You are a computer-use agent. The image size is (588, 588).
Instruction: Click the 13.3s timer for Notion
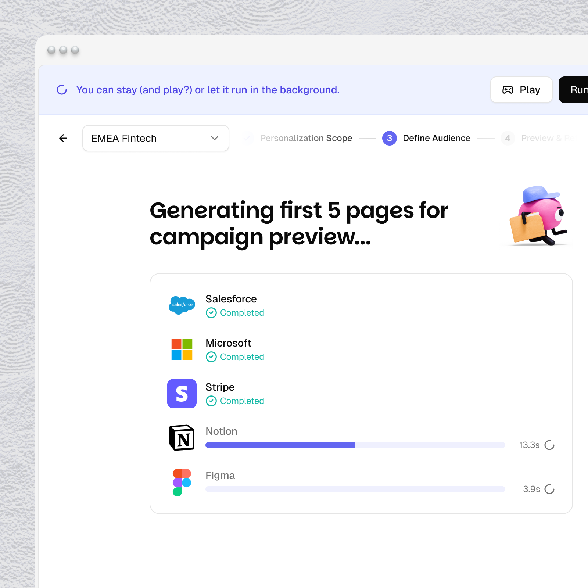coord(529,445)
